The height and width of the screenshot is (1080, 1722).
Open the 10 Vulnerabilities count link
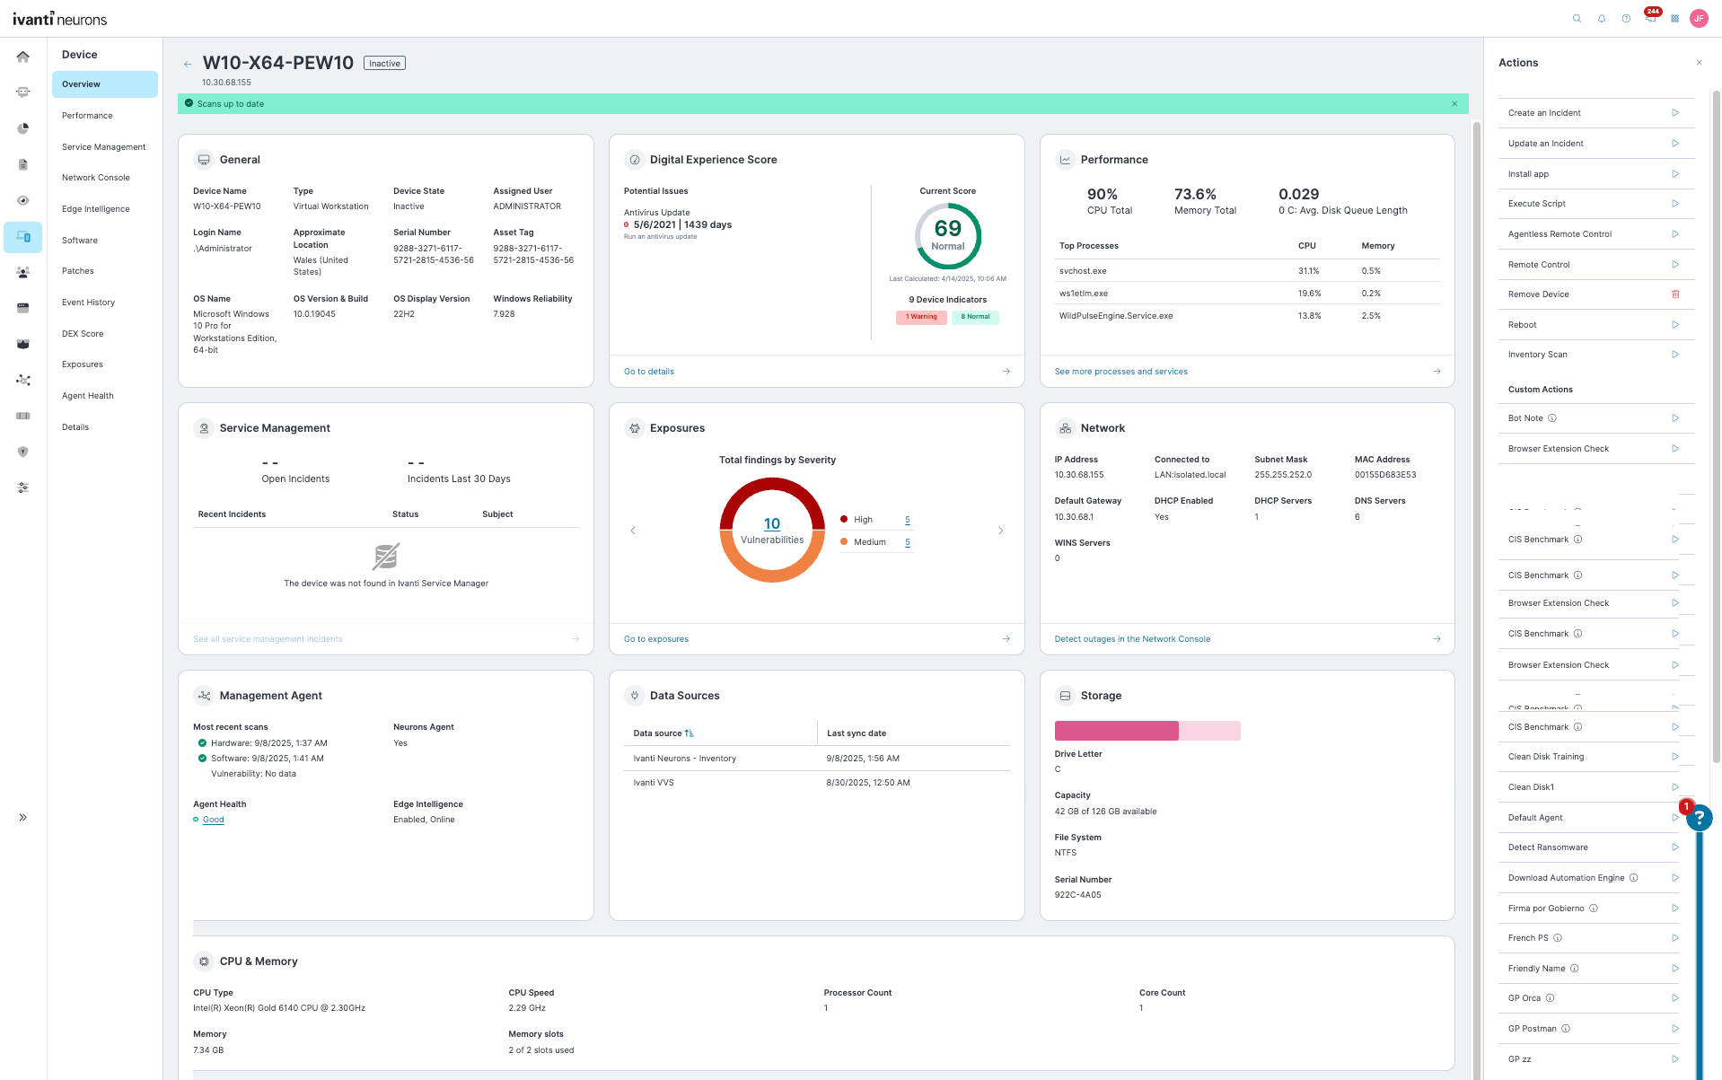click(x=772, y=524)
